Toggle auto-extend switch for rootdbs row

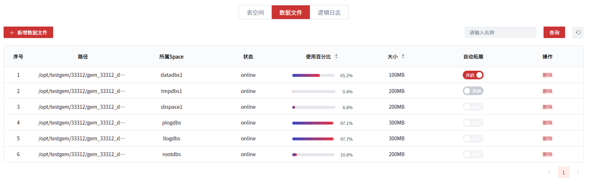473,154
